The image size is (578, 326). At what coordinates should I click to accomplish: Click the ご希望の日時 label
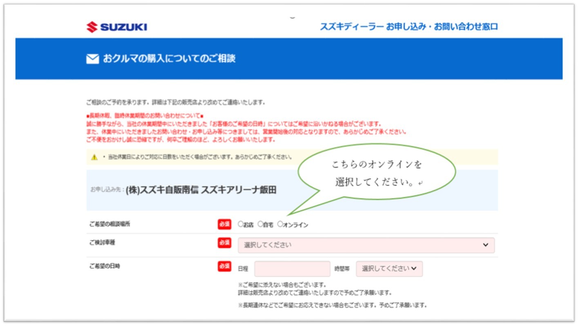coord(105,266)
